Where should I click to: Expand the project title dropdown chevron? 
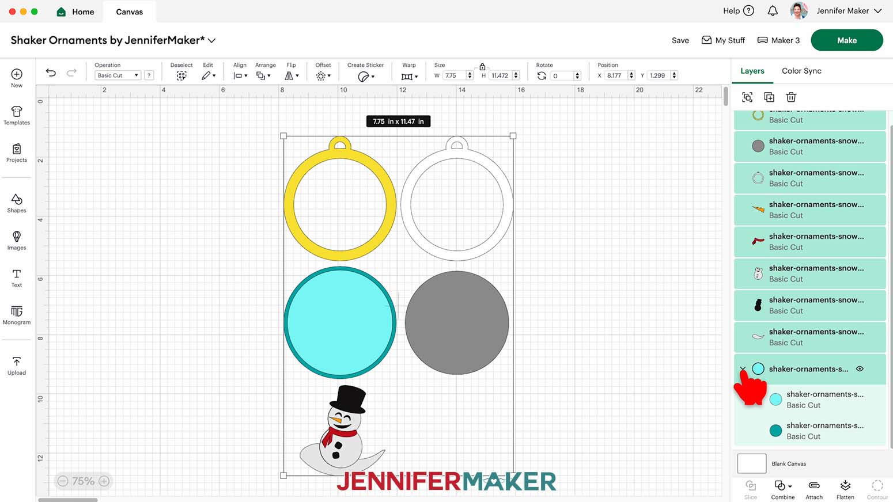pos(211,40)
